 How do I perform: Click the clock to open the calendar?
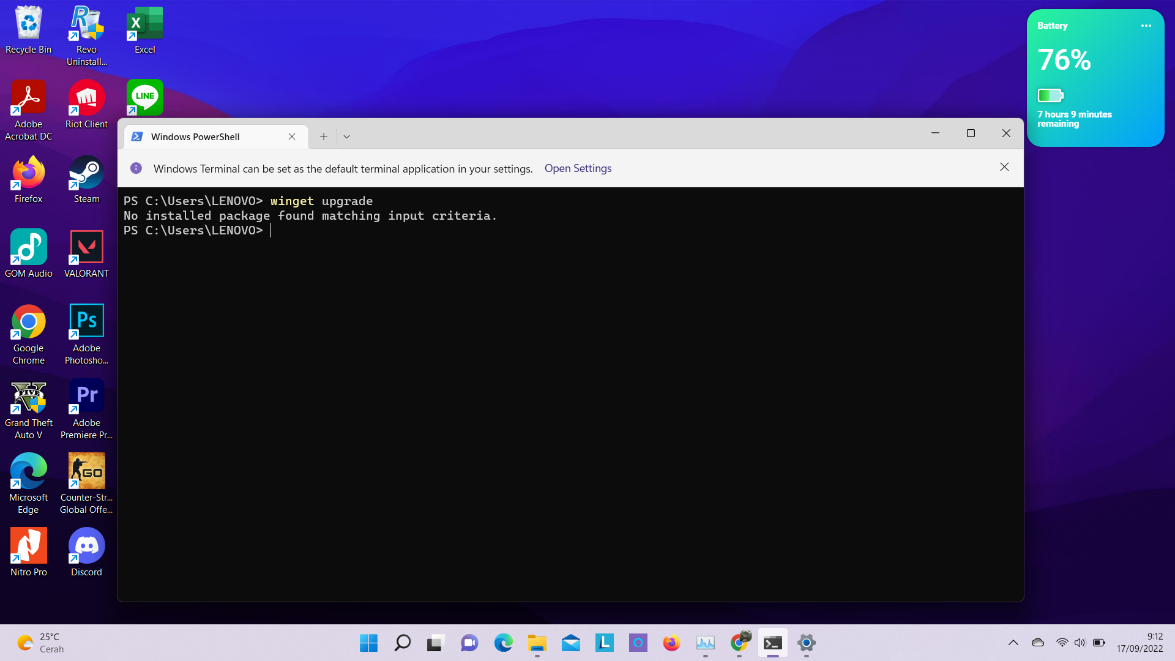click(1140, 643)
